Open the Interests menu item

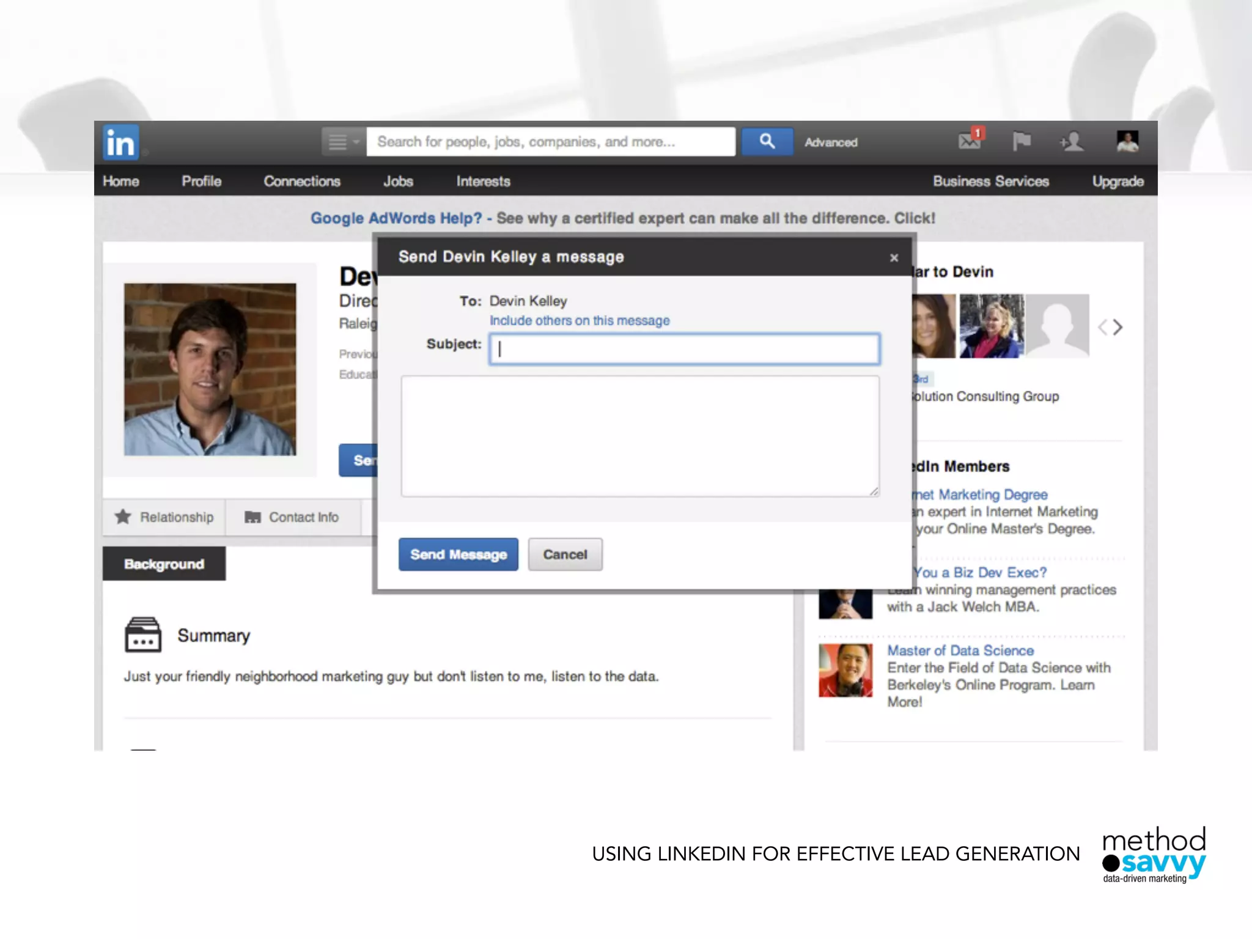coord(483,182)
